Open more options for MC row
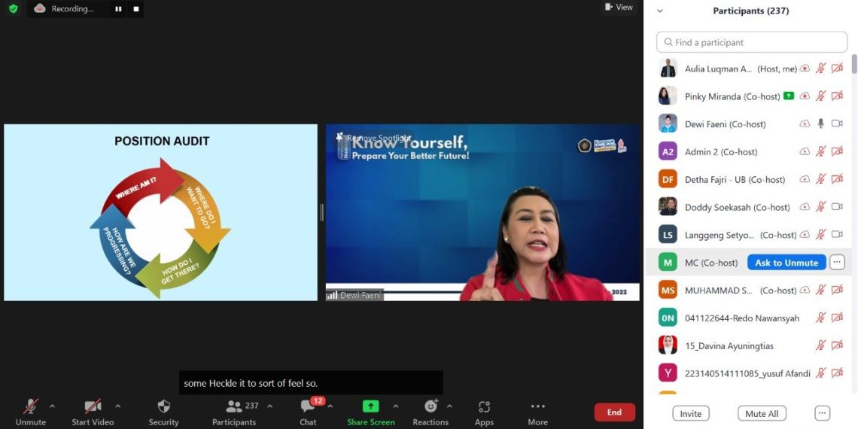The height and width of the screenshot is (429, 858). click(837, 263)
